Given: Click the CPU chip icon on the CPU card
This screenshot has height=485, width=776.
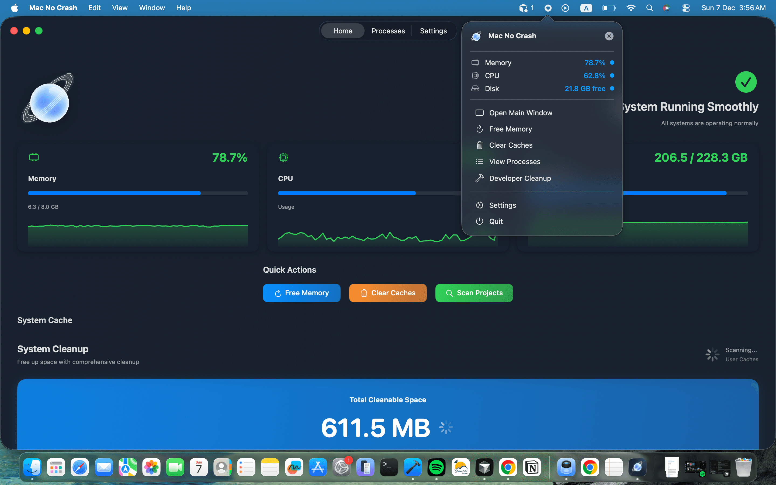Looking at the screenshot, I should coord(283,157).
